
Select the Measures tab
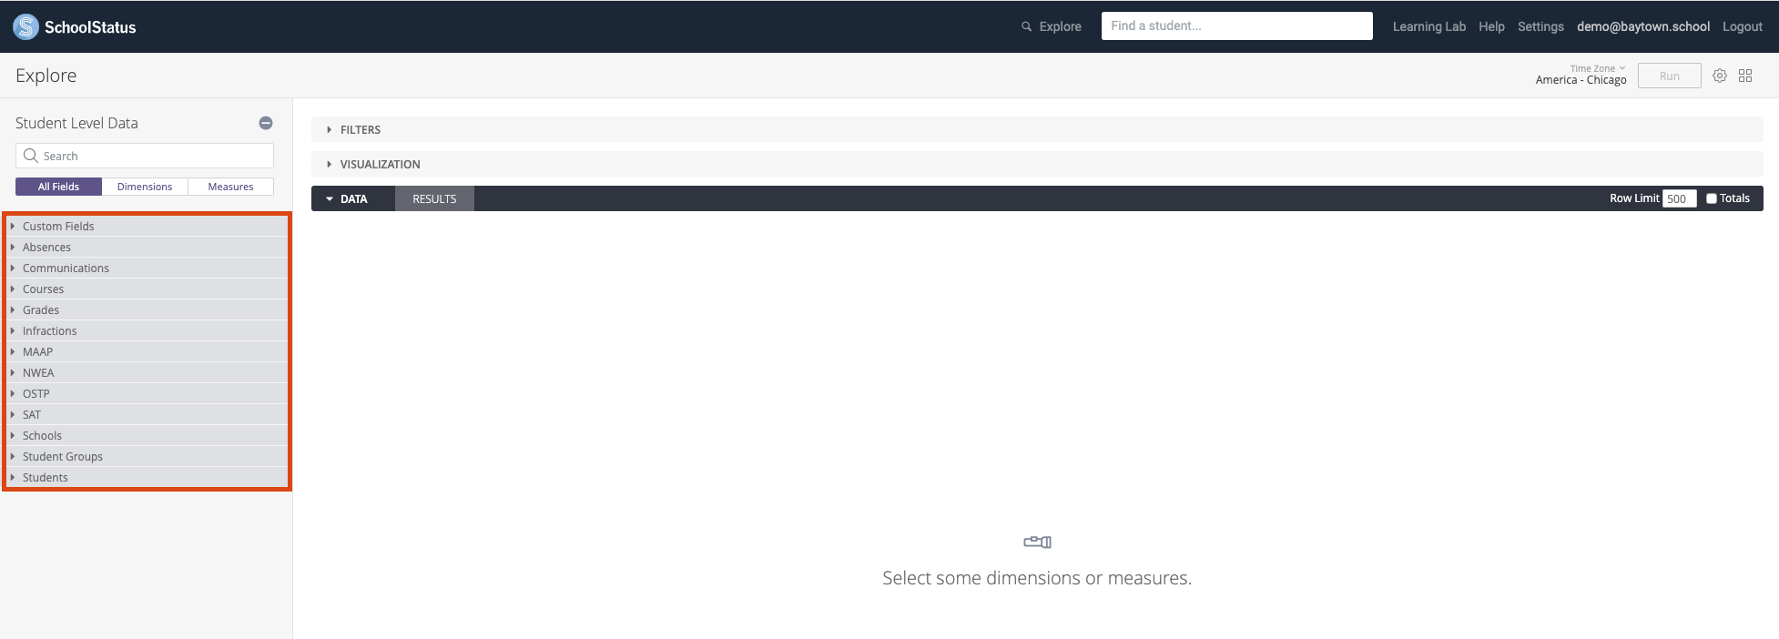point(231,187)
